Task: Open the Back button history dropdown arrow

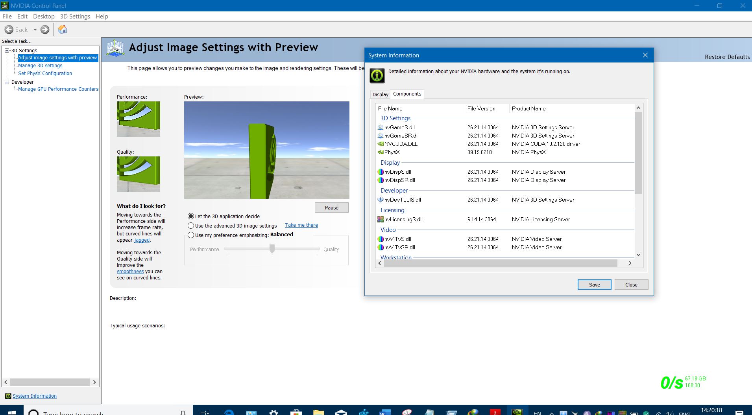Action: pyautogui.click(x=35, y=29)
